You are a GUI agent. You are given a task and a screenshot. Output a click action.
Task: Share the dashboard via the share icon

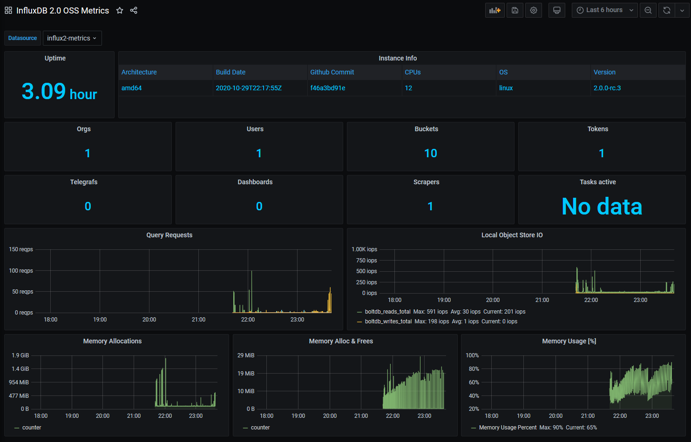pos(134,10)
